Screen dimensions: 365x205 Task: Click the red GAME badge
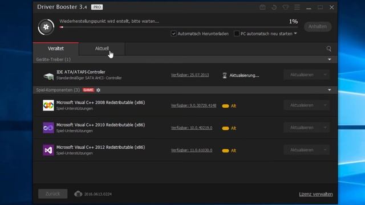click(88, 90)
